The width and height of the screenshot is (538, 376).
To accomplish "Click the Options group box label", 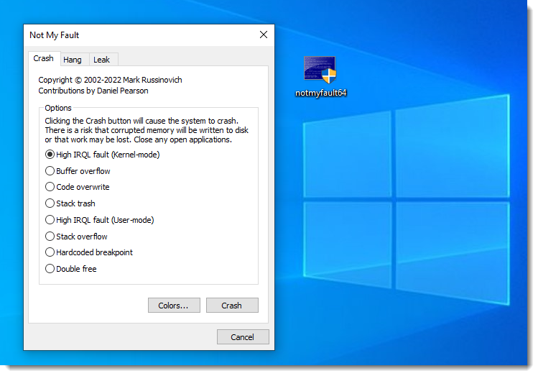I will click(58, 108).
